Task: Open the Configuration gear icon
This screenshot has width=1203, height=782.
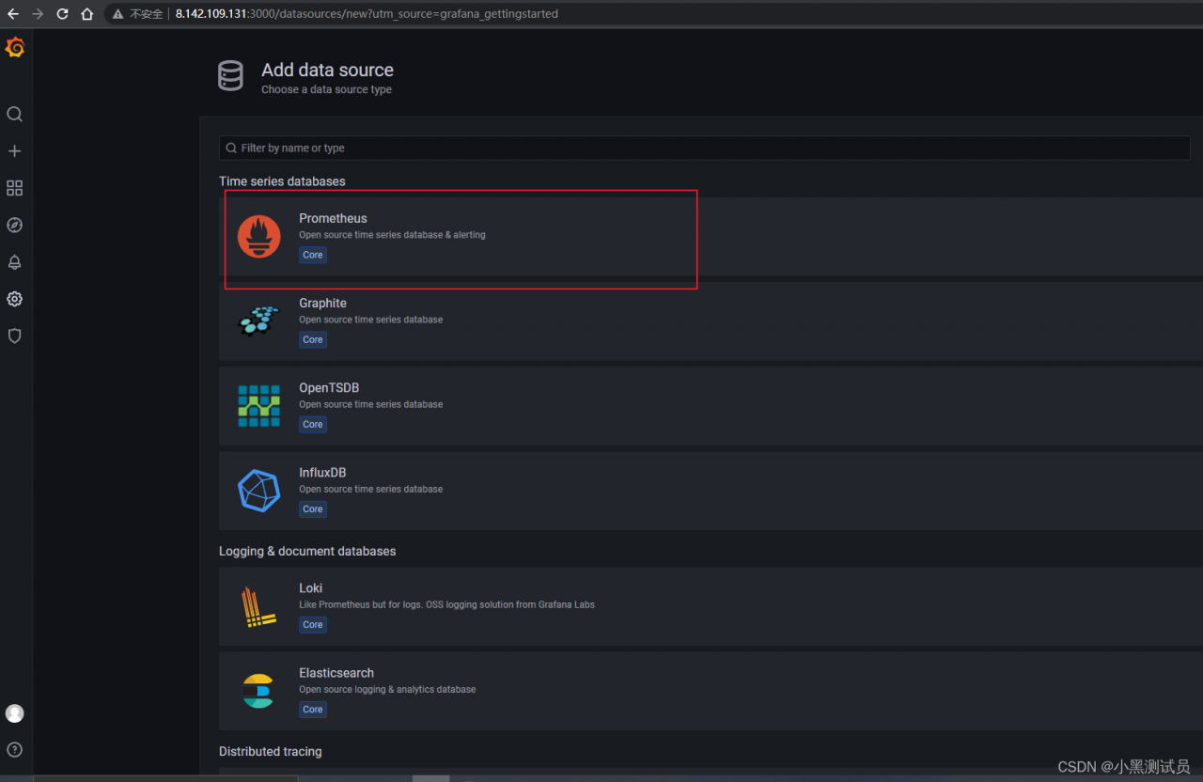Action: click(x=14, y=299)
